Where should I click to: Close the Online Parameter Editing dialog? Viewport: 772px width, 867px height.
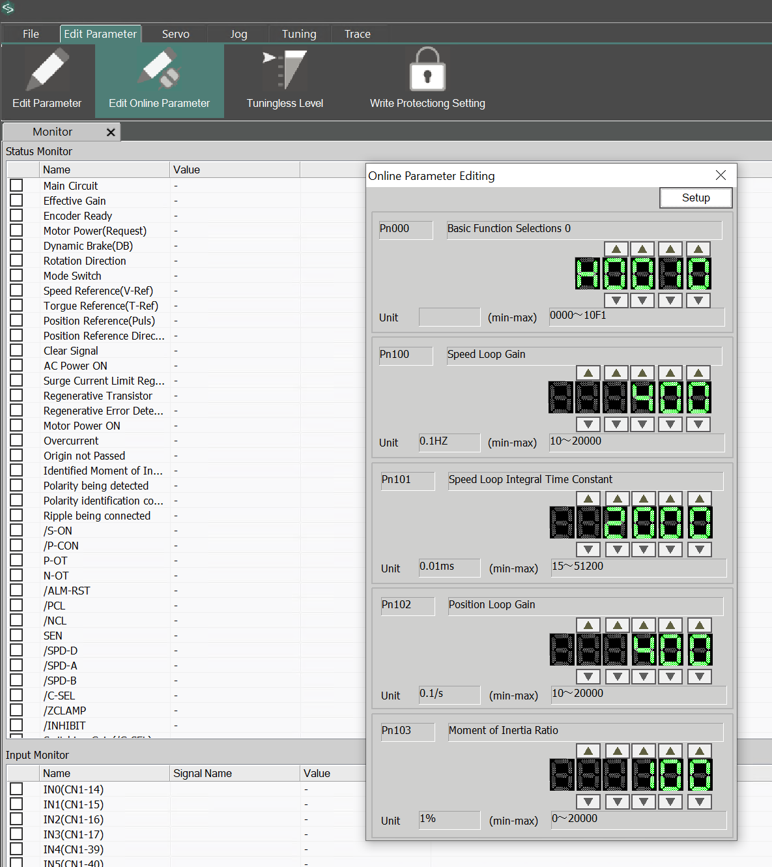point(721,175)
